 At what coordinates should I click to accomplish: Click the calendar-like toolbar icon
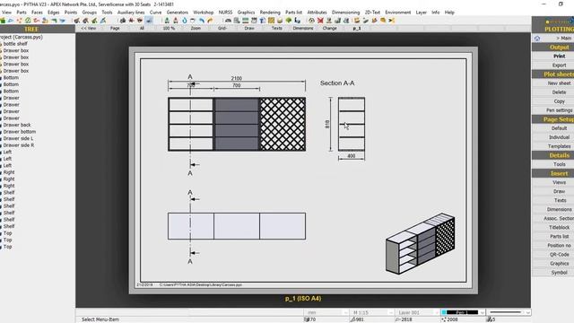[254, 21]
